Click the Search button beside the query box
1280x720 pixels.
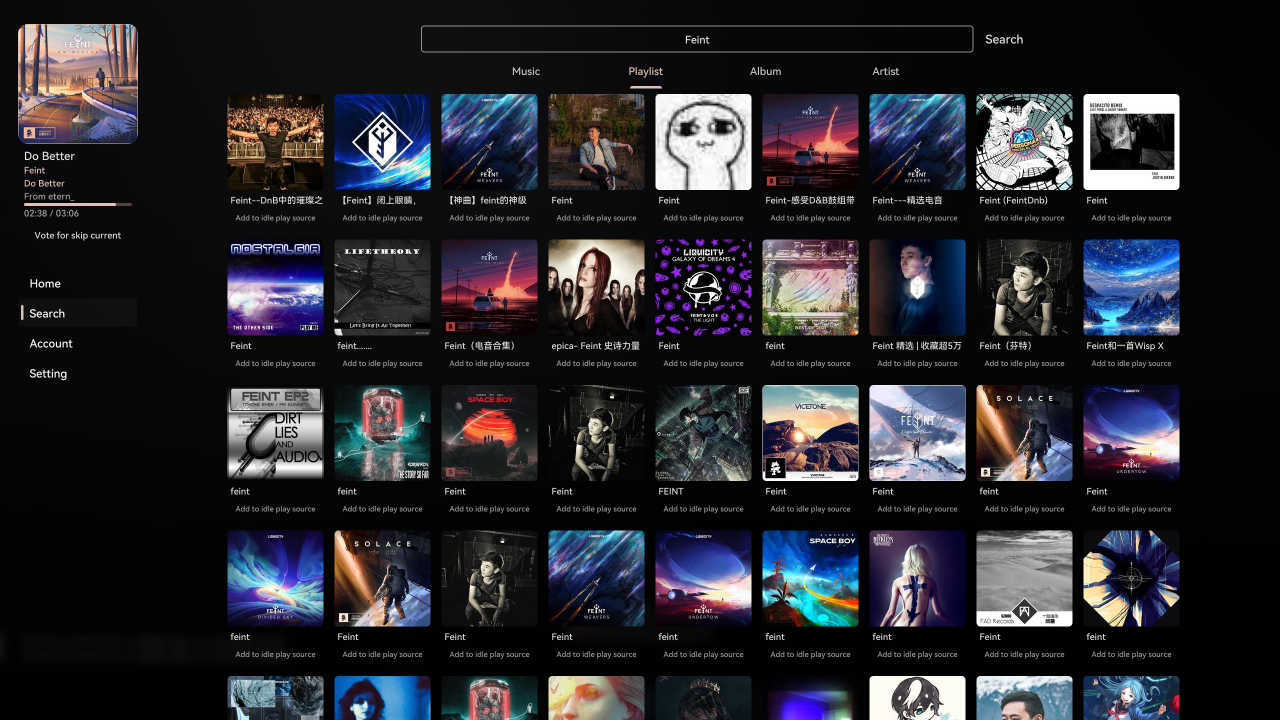click(1004, 39)
